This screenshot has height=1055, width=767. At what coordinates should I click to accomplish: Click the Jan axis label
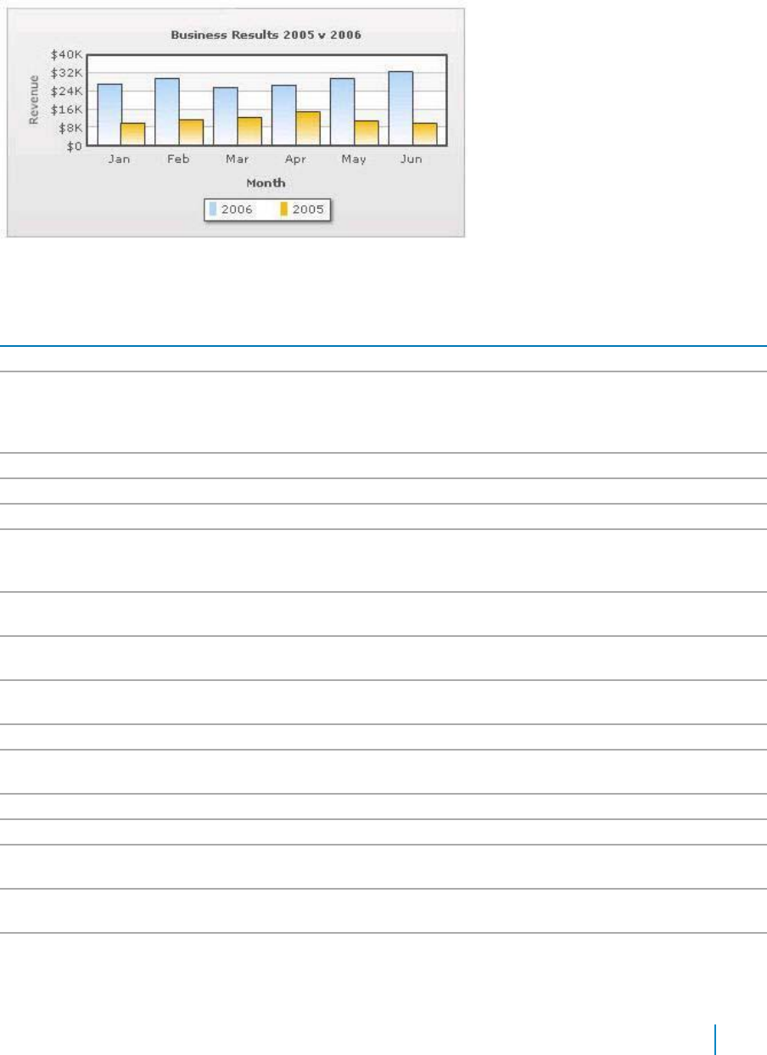pyautogui.click(x=120, y=159)
